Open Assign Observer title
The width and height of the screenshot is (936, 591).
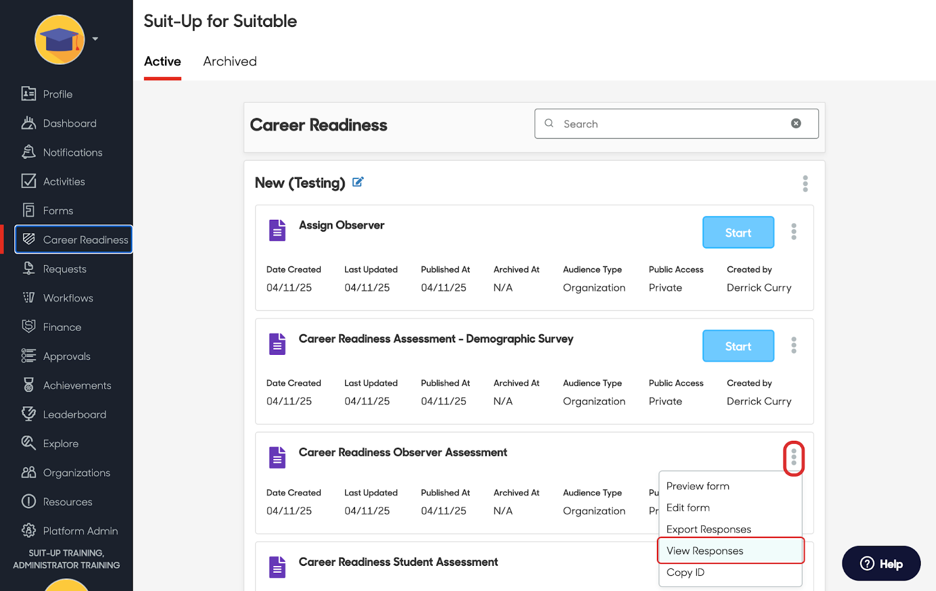(342, 226)
